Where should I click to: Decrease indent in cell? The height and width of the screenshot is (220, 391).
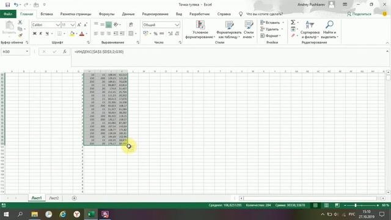pos(115,34)
